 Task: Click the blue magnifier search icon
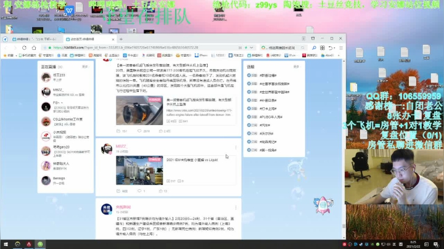tap(314, 47)
